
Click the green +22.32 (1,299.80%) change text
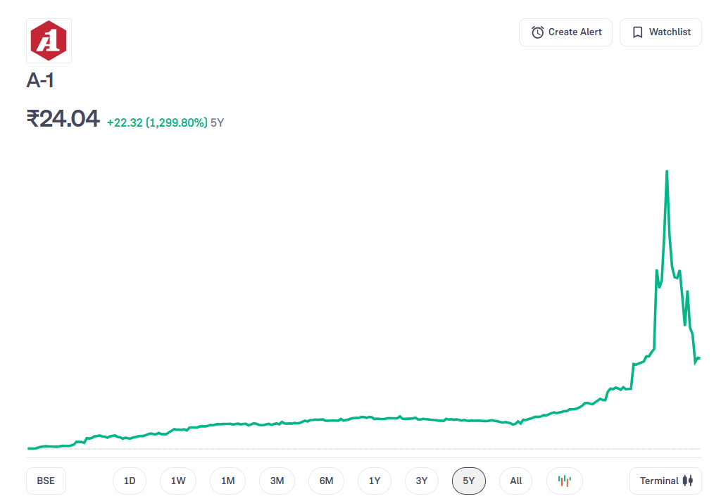[157, 122]
